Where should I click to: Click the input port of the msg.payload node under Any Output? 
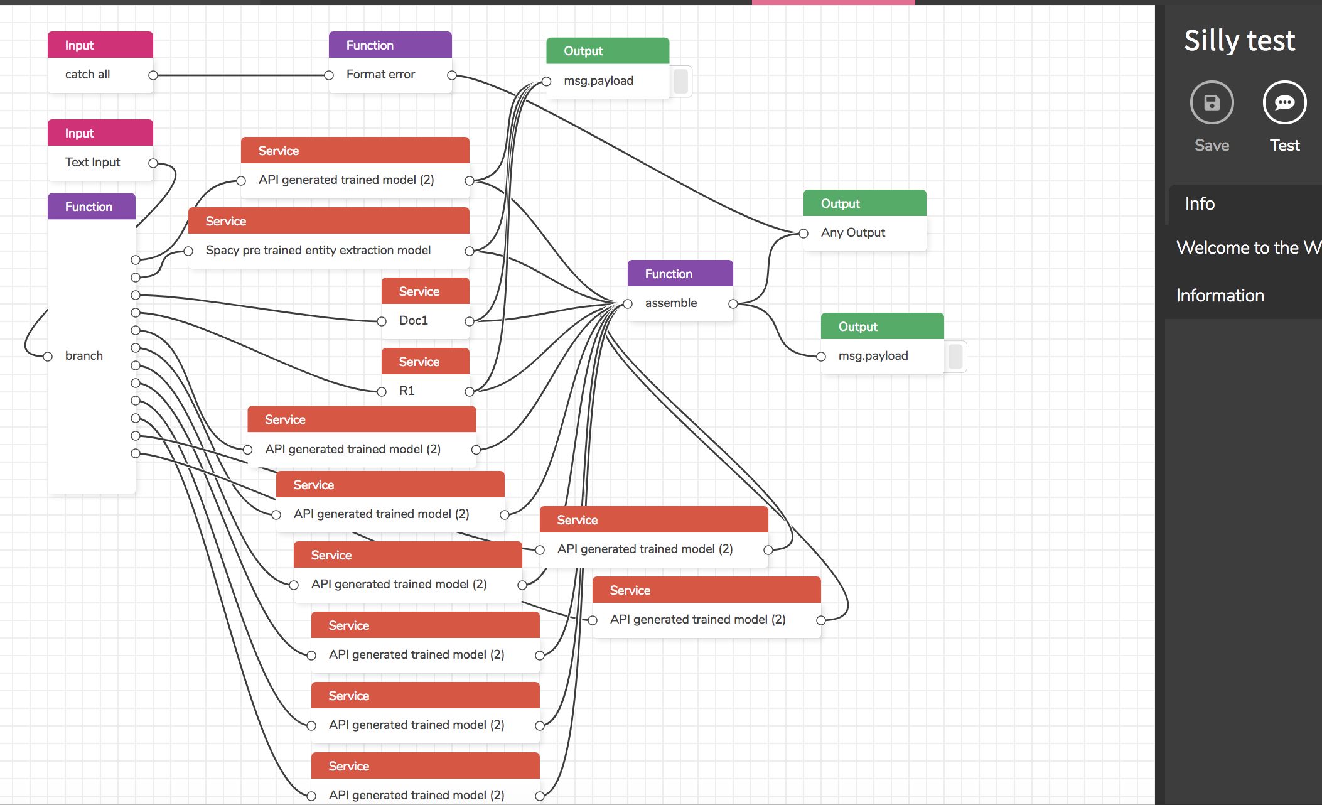click(821, 357)
